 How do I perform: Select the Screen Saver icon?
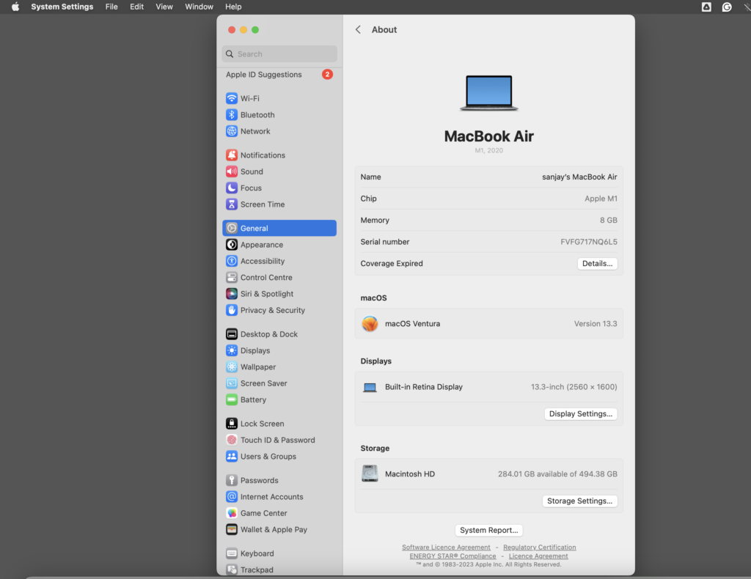(x=232, y=383)
